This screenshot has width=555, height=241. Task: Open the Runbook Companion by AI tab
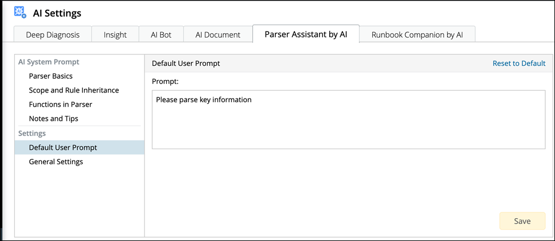point(417,34)
